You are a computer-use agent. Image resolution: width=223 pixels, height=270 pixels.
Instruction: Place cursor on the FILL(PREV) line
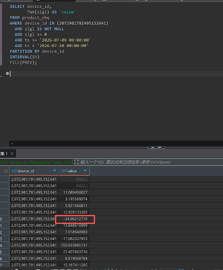pyautogui.click(x=23, y=63)
